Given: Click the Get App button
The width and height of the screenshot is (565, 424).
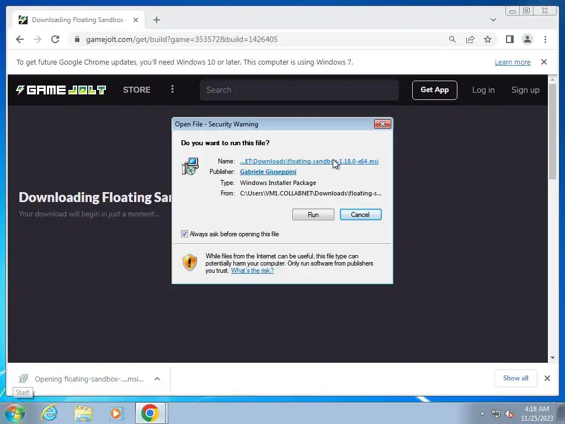Looking at the screenshot, I should tap(435, 90).
